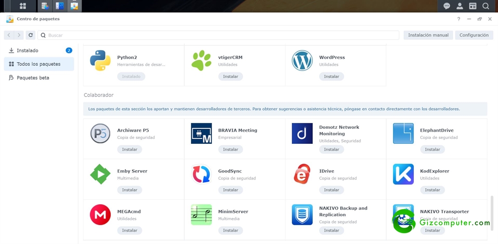Open the Configuración button
Viewport: 498px width, 244px height.
(x=474, y=35)
